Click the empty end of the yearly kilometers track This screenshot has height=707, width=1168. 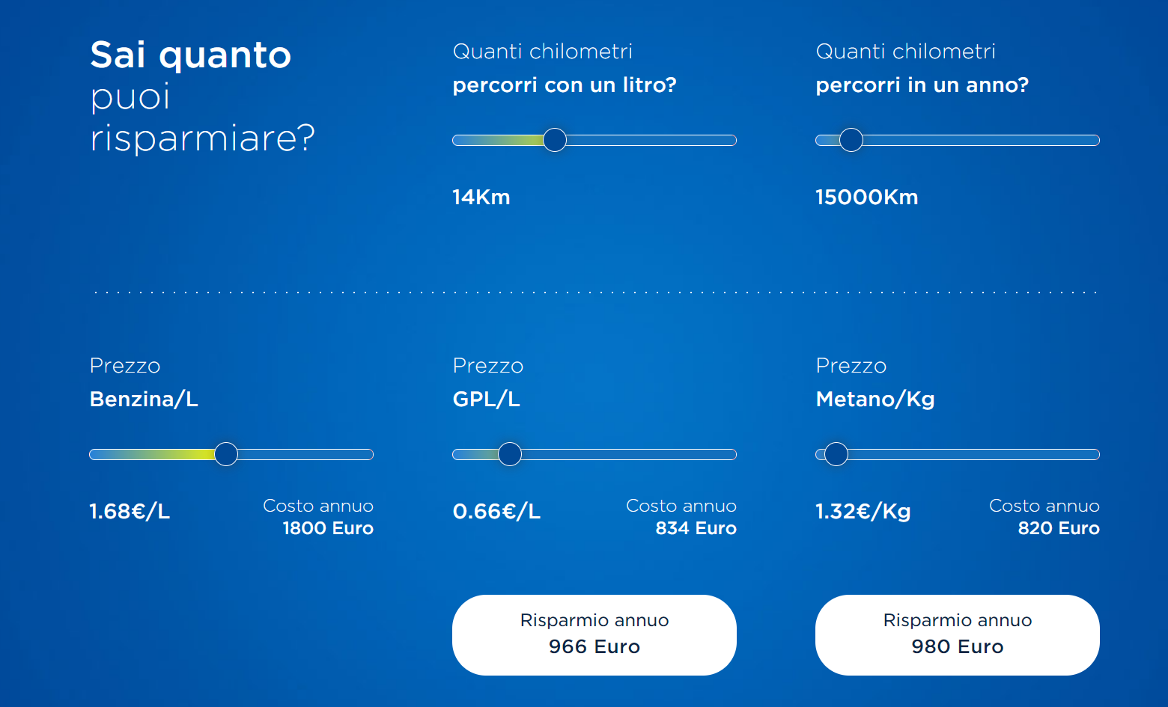pos(981,140)
